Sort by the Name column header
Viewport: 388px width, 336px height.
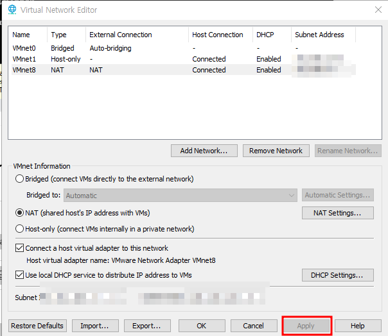(x=28, y=35)
